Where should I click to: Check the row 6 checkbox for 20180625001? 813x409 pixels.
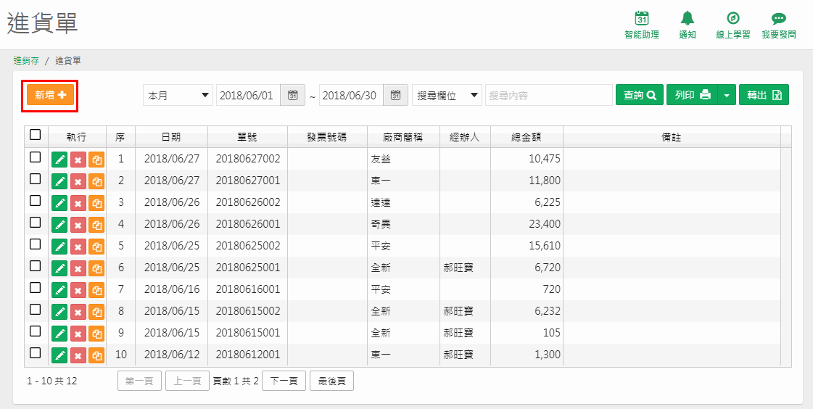[x=36, y=266]
